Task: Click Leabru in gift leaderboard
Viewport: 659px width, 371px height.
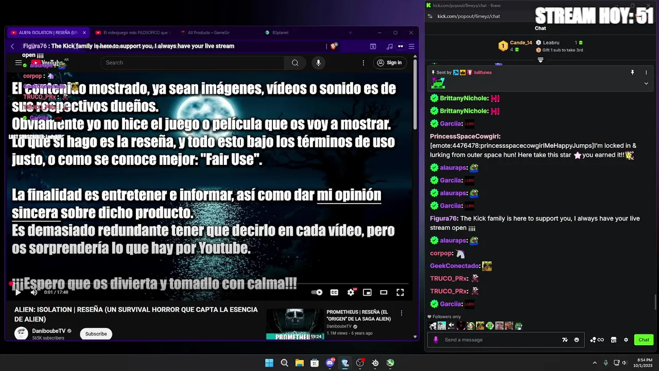Action: coord(551,43)
